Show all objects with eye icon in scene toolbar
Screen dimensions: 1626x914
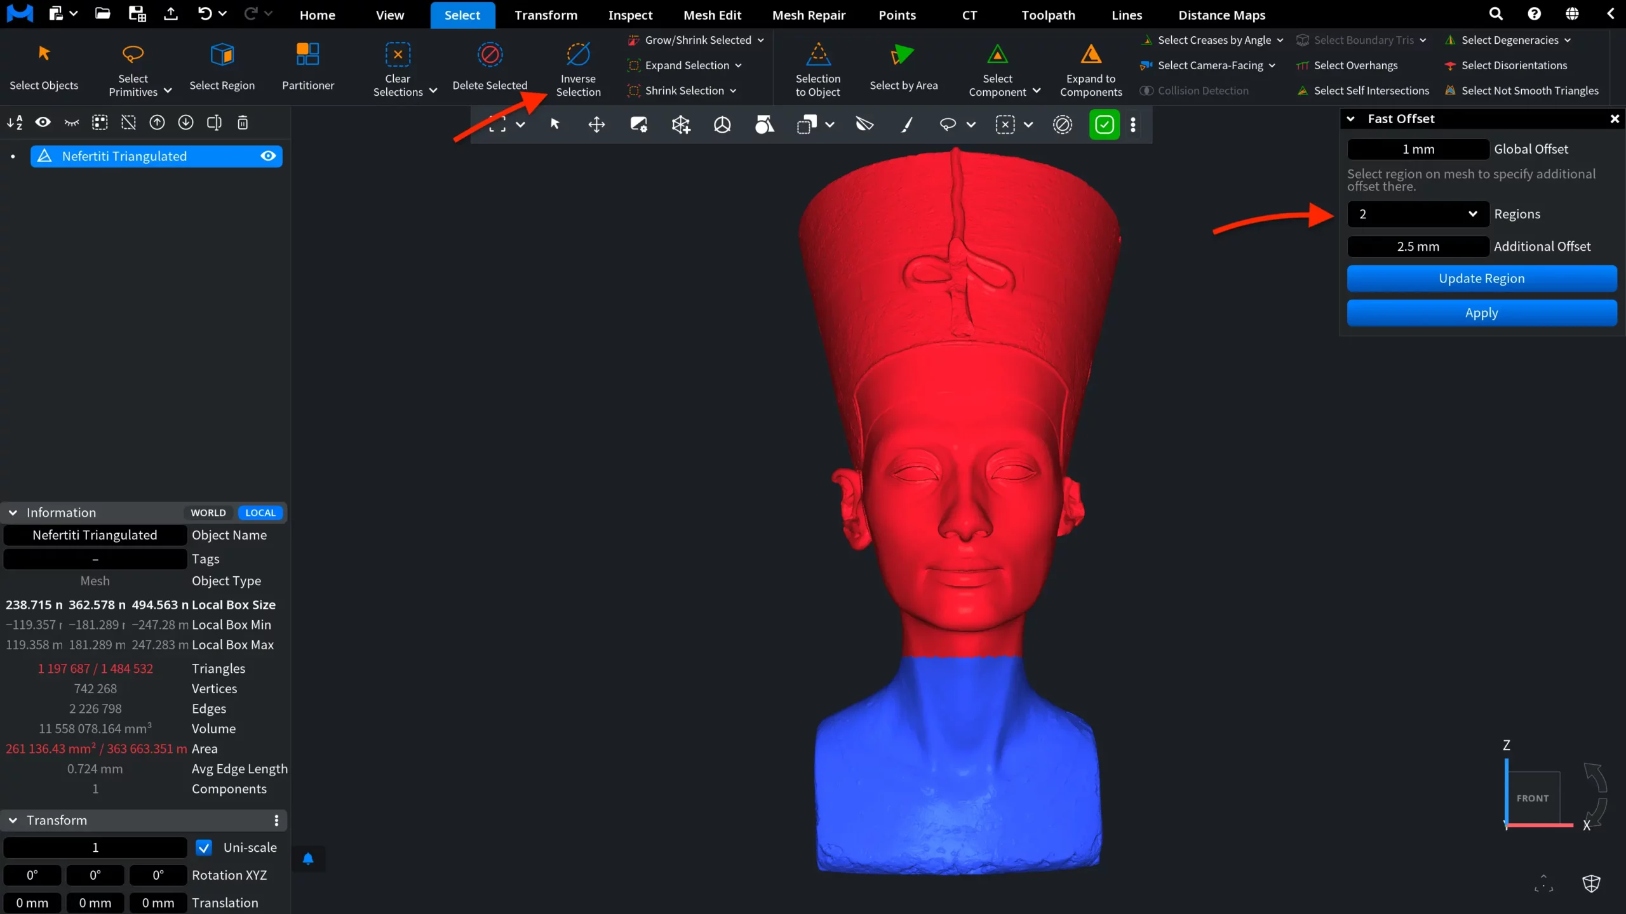click(43, 123)
